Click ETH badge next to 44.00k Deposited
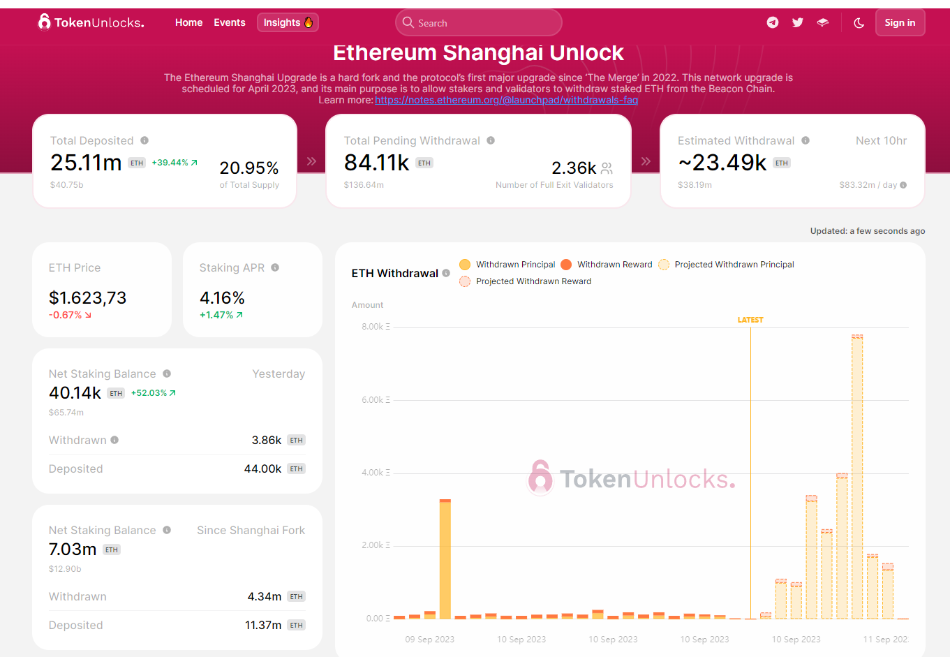The image size is (950, 657). pyautogui.click(x=297, y=468)
